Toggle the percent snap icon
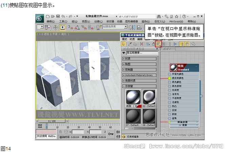The height and width of the screenshot is (152, 233). coord(84,27)
